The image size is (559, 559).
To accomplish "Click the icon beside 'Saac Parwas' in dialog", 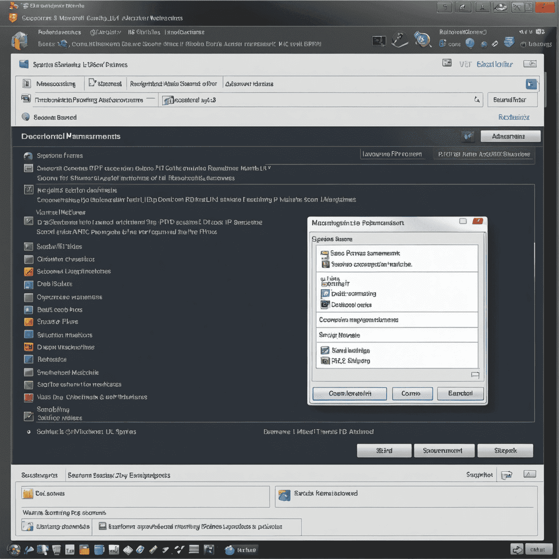I will pyautogui.click(x=325, y=253).
